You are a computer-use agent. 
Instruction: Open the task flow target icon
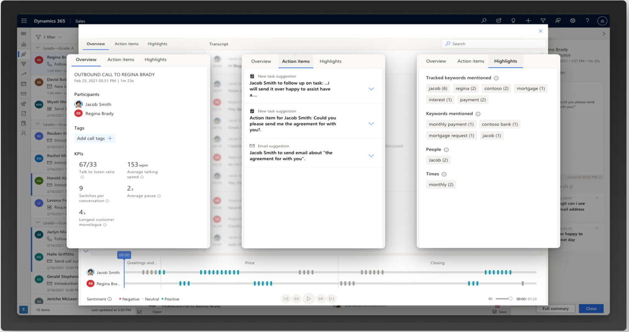click(499, 21)
